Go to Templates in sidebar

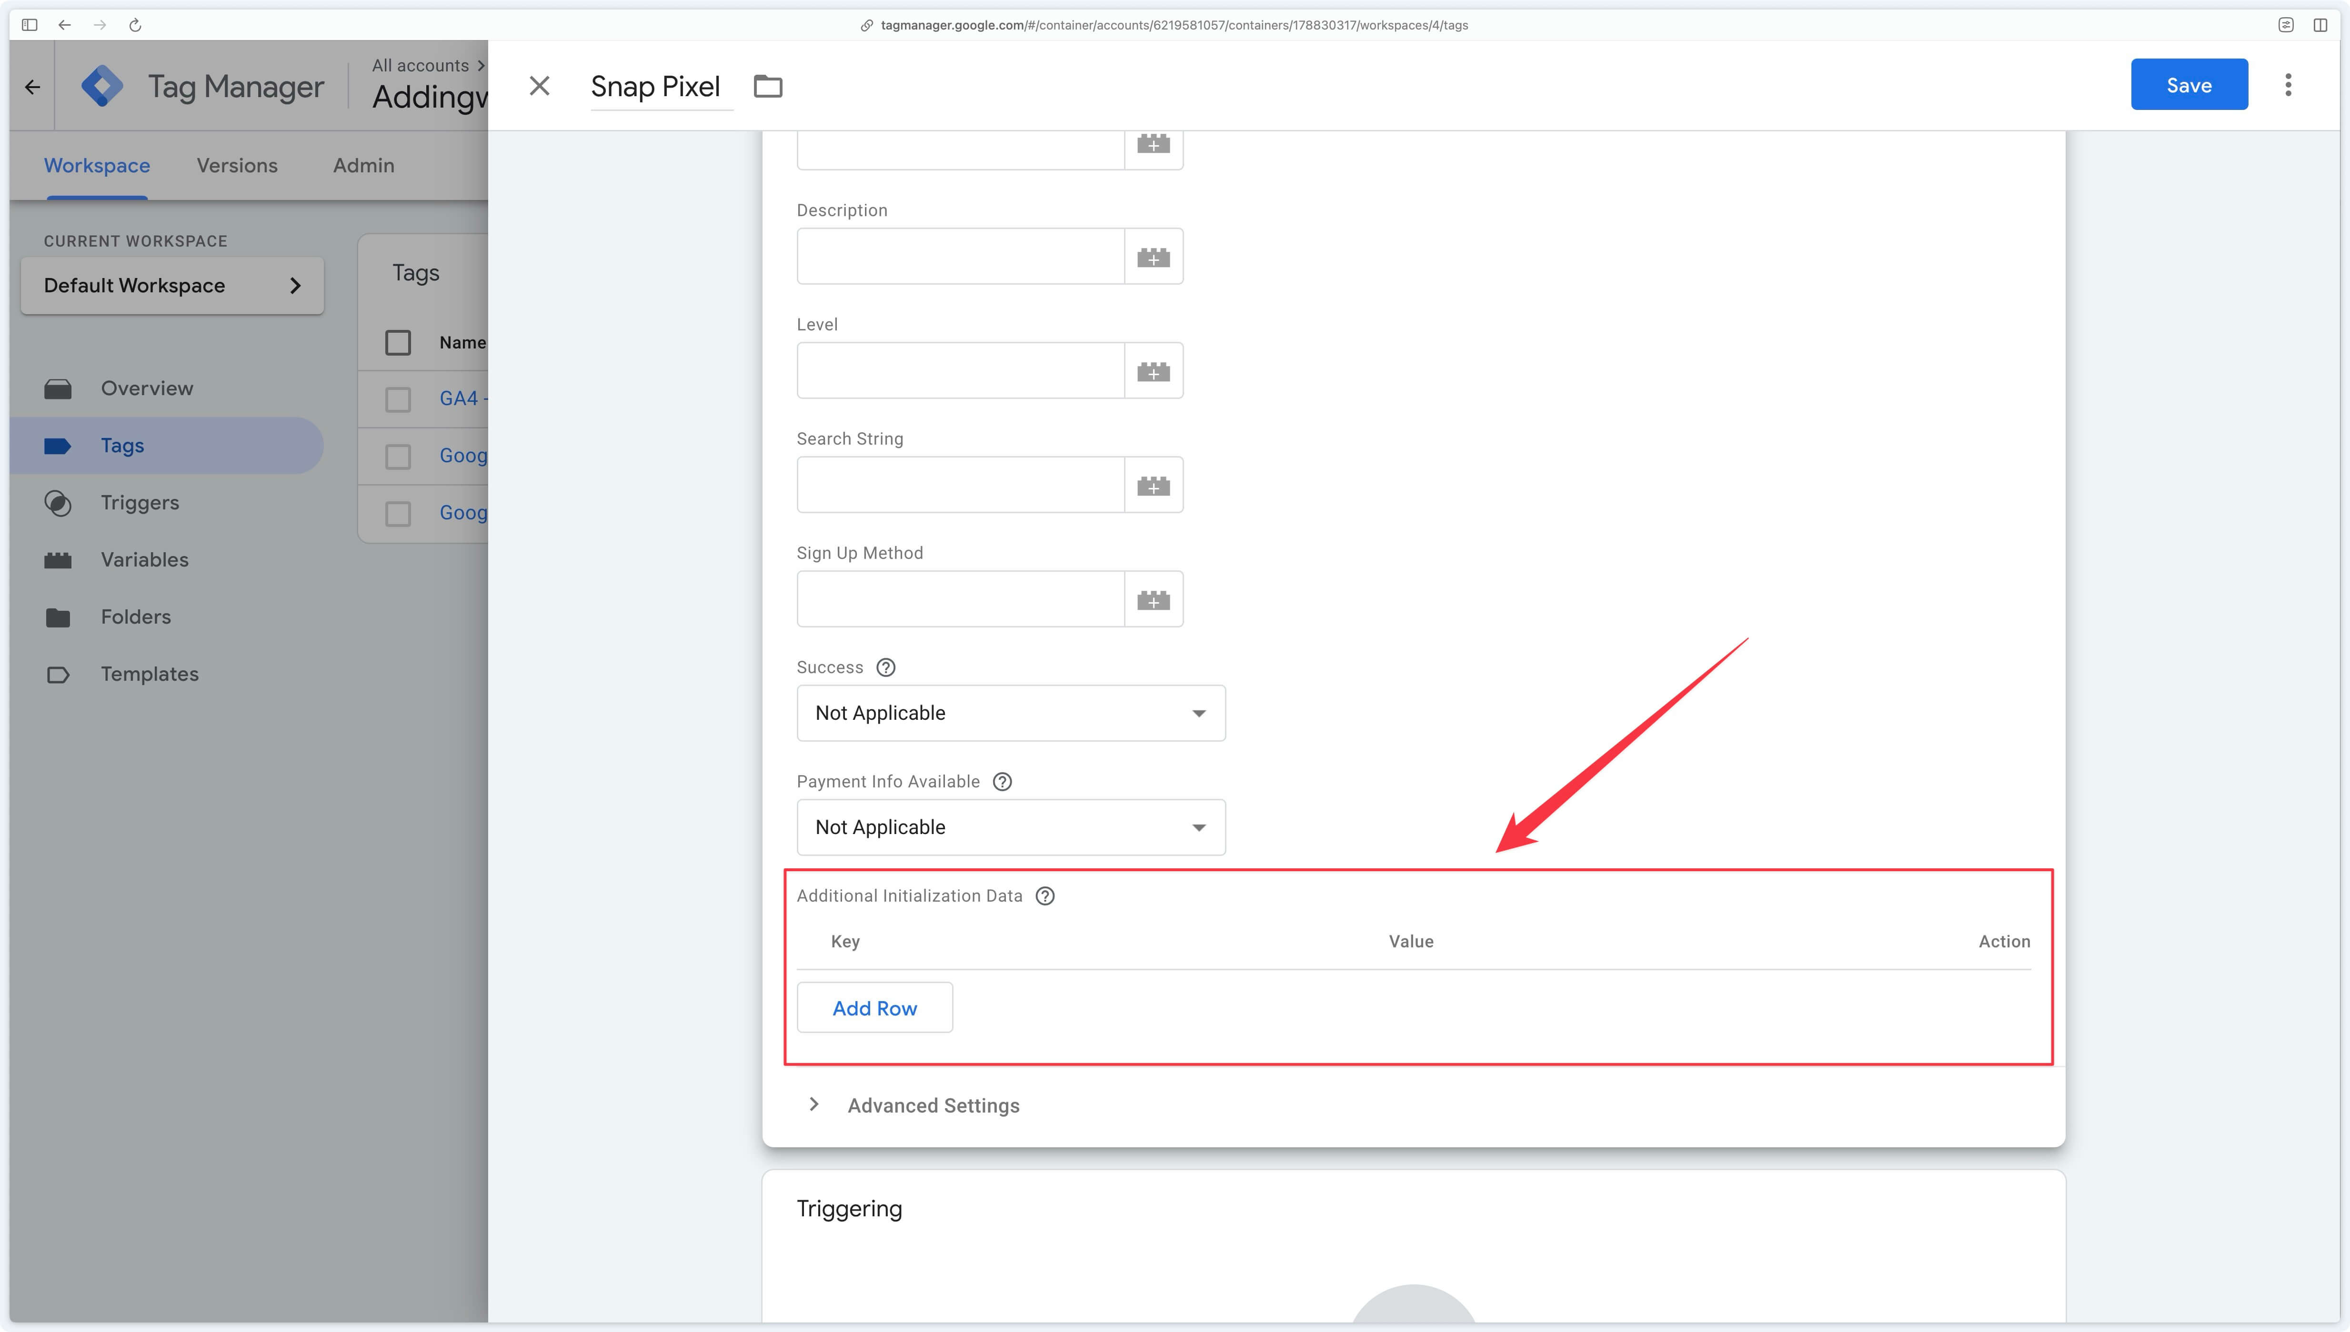pyautogui.click(x=149, y=674)
